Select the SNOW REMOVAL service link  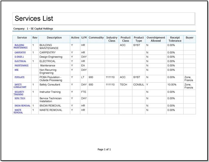click(x=22, y=106)
